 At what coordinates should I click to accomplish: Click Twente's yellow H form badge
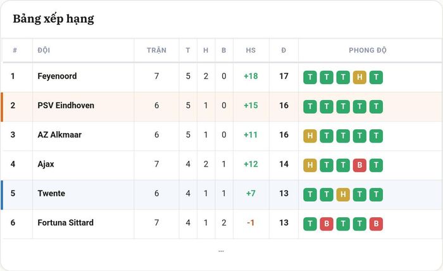[x=343, y=194]
